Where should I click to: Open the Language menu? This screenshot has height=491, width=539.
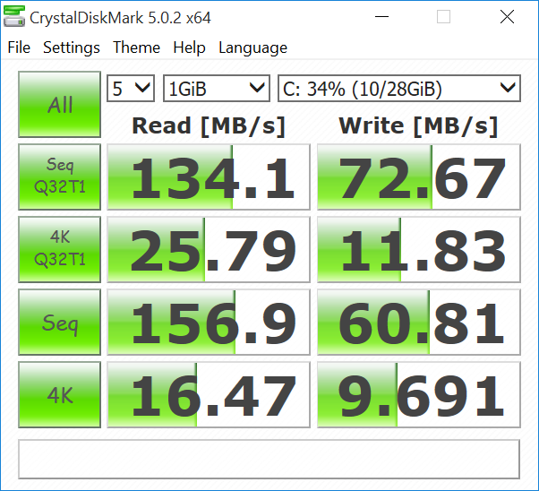pos(252,47)
